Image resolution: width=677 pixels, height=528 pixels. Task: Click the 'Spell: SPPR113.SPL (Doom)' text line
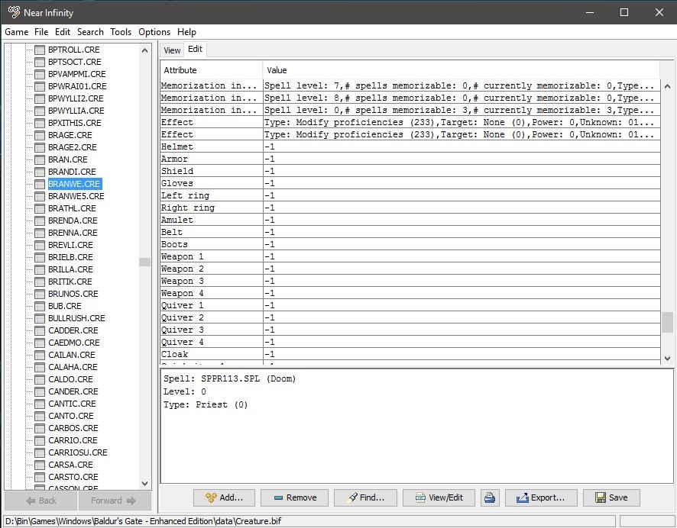[230, 379]
